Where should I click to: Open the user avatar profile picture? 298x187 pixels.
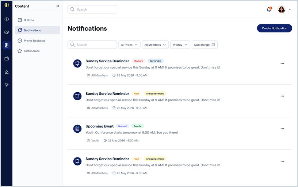coord(281,9)
